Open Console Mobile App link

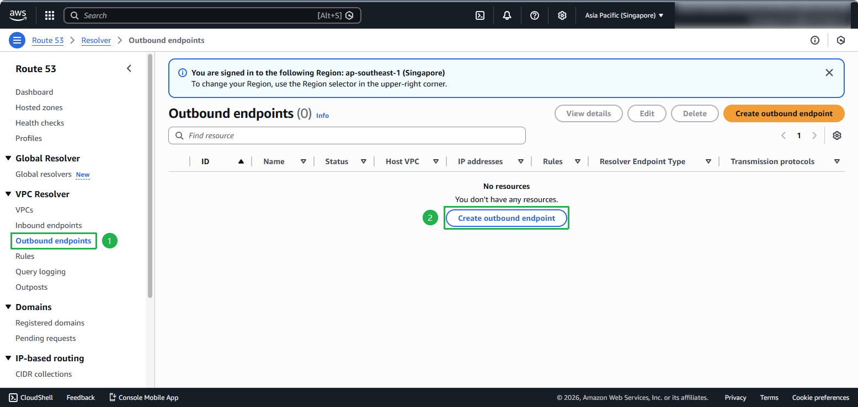coord(143,398)
